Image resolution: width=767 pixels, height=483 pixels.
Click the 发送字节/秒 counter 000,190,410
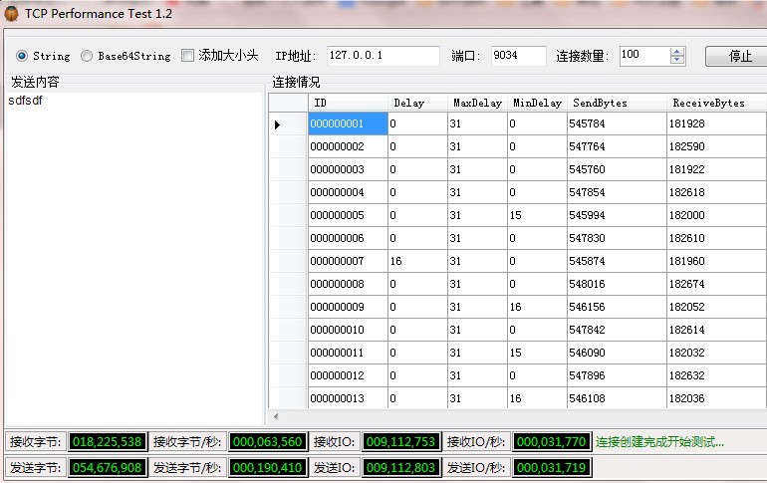(x=268, y=468)
